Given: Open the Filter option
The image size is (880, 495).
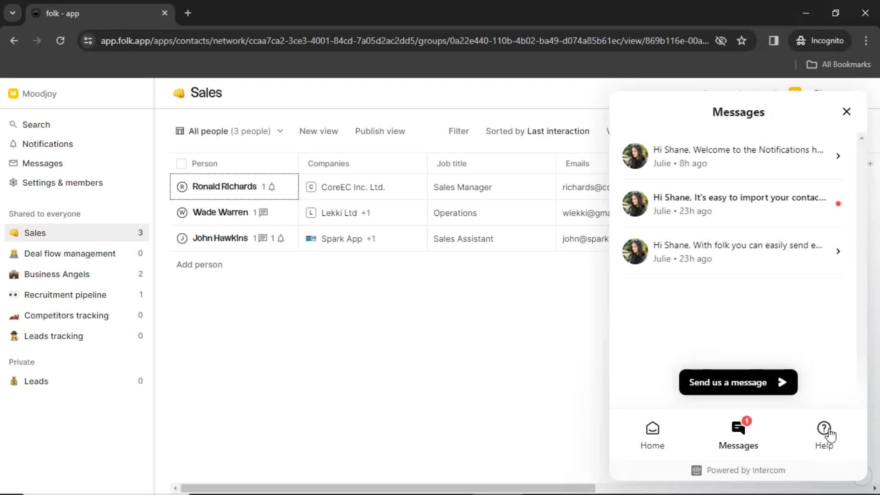Looking at the screenshot, I should [458, 131].
